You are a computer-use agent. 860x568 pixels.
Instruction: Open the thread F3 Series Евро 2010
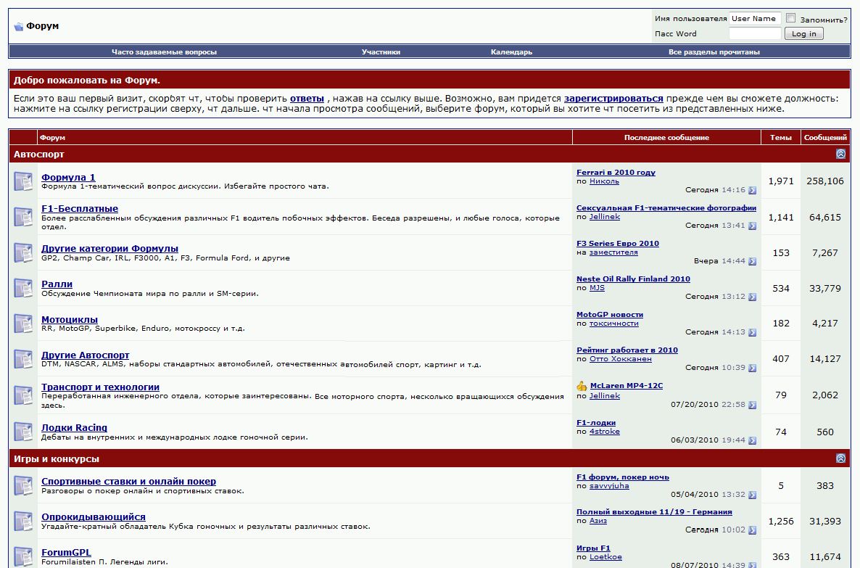coord(618,243)
